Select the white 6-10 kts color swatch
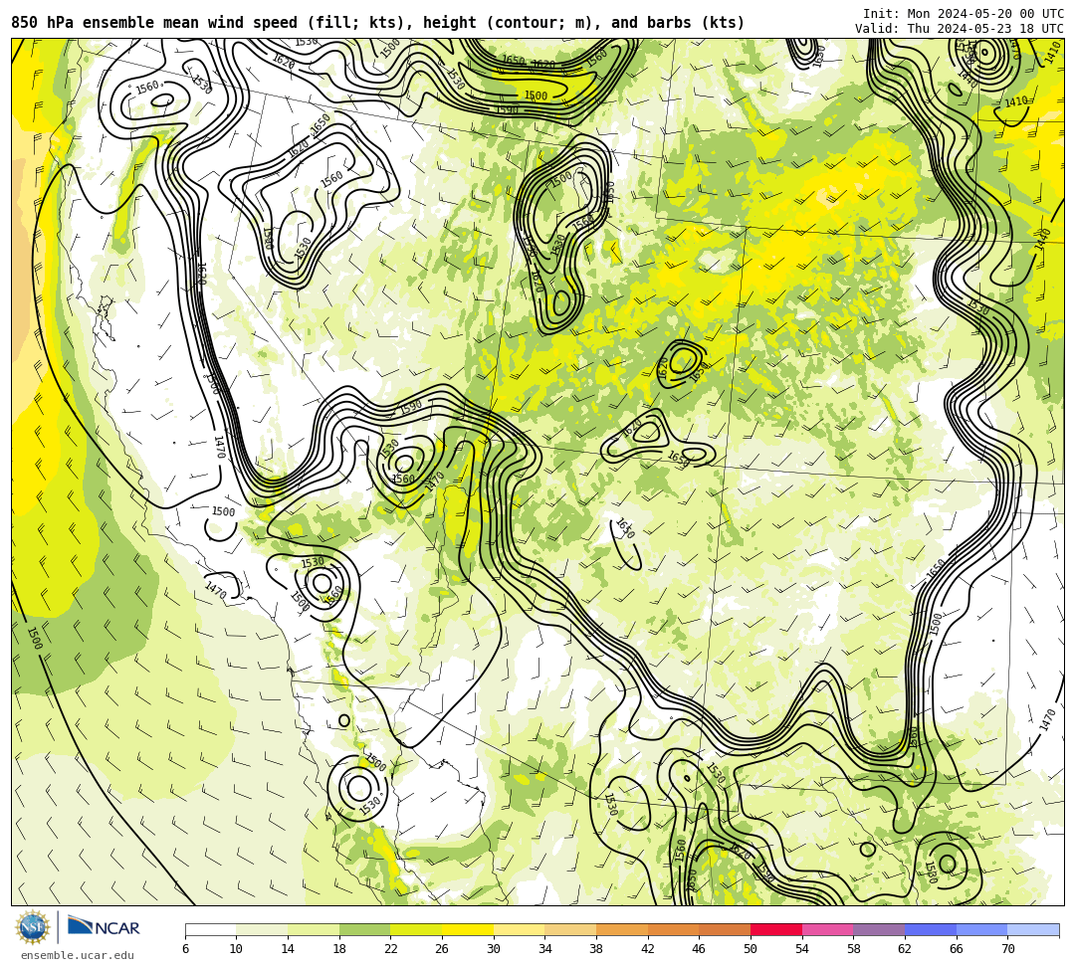The image size is (1075, 968). pyautogui.click(x=210, y=929)
